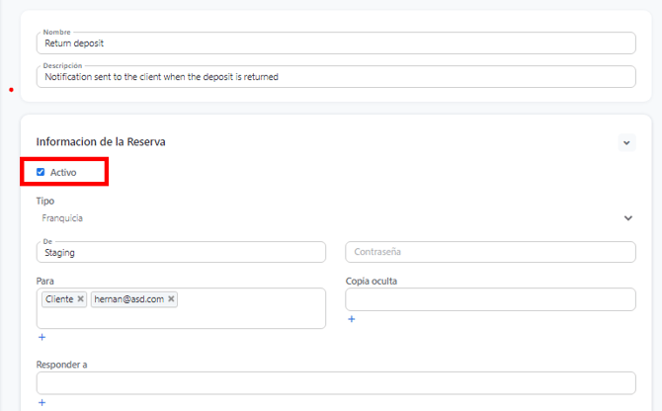The image size is (662, 411).
Task: Click plus icon below Copia oculta
Action: [351, 319]
